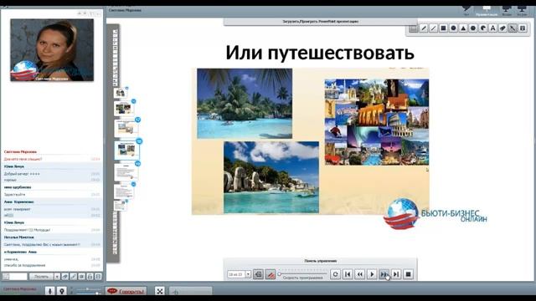Jump to first slide in control panel
Screen dimensions: 536x301
pyautogui.click(x=348, y=274)
